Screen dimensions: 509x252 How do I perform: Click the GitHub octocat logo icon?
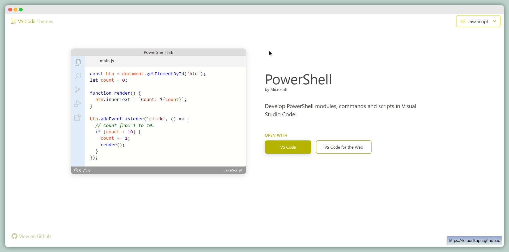[14, 236]
